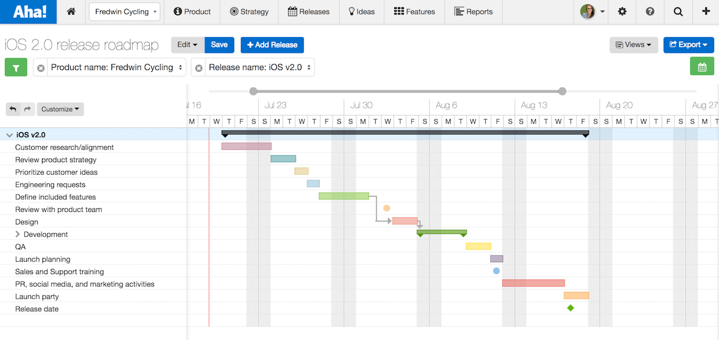Image resolution: width=719 pixels, height=340 pixels.
Task: Open the Views dropdown
Action: point(633,45)
